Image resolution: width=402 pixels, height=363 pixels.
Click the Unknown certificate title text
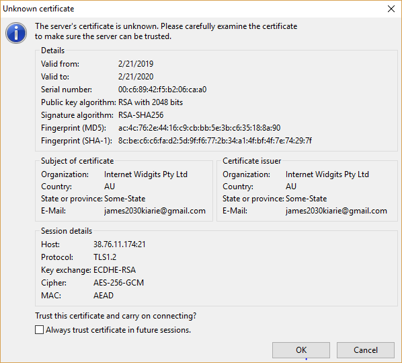[x=38, y=9]
